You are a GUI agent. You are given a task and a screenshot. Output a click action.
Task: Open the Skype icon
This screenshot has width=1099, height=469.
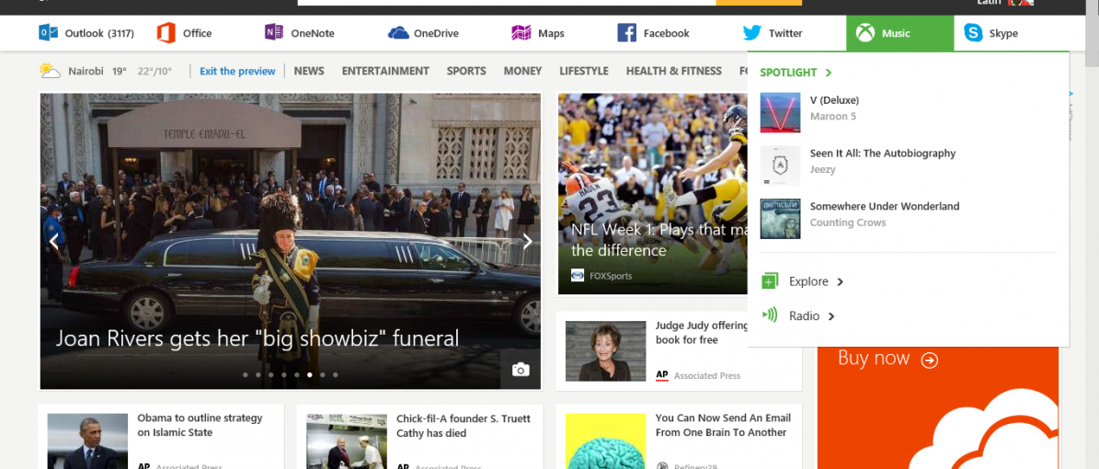(974, 33)
